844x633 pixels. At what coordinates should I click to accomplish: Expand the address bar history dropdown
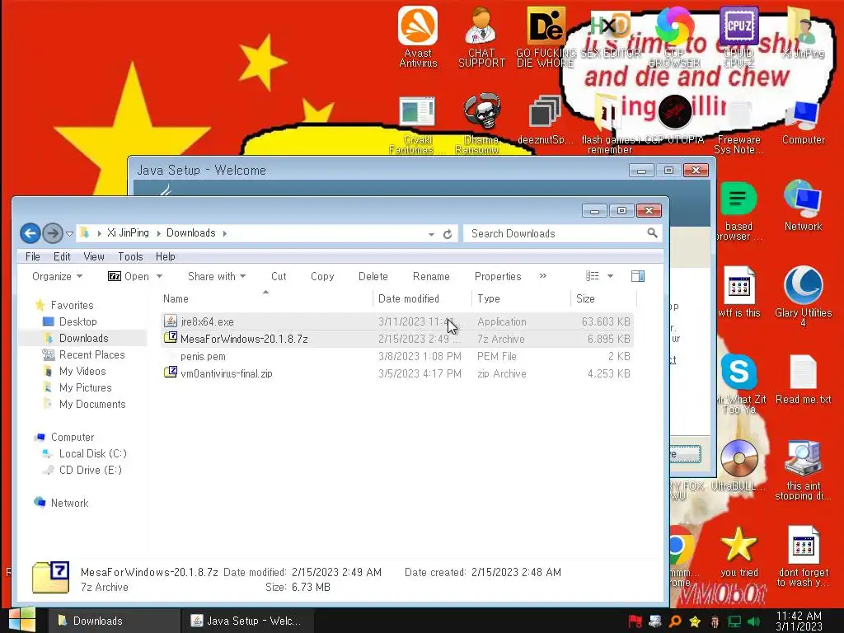(431, 234)
